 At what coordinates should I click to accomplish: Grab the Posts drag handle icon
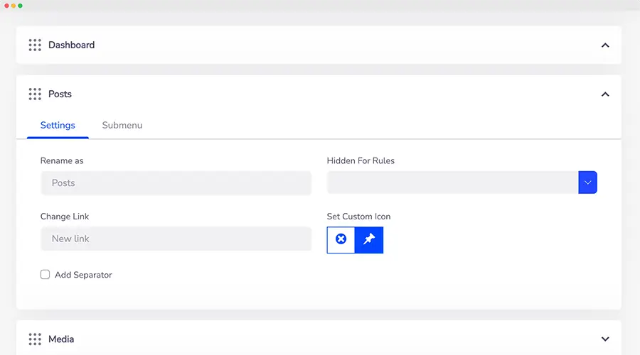tap(35, 94)
